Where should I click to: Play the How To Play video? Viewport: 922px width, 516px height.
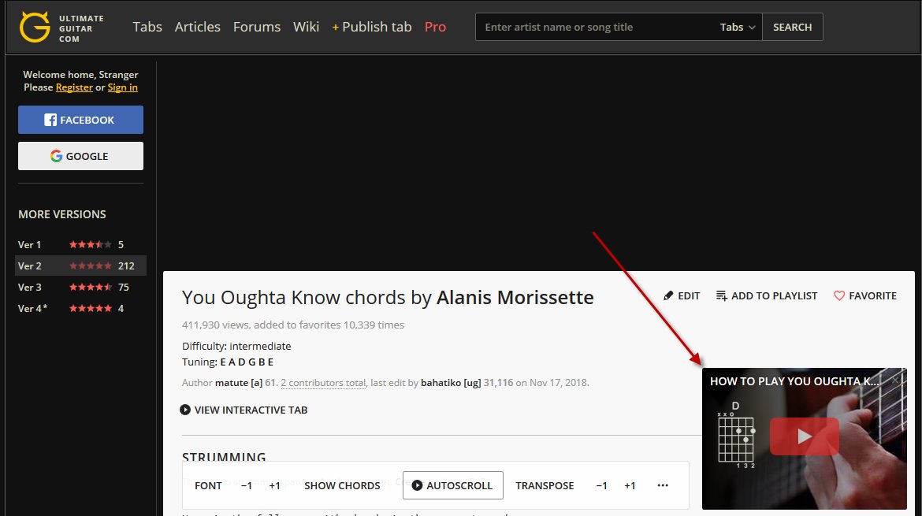point(804,436)
